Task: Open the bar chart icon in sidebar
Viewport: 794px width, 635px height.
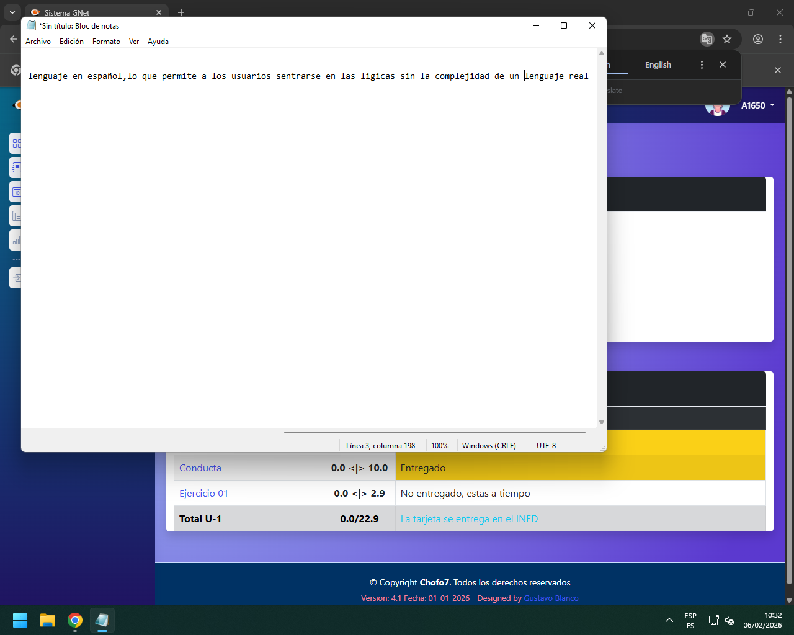Action: [x=16, y=240]
